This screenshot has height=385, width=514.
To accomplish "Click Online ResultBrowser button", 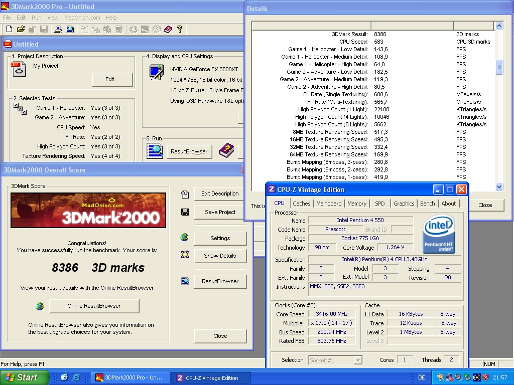I will 94,306.
